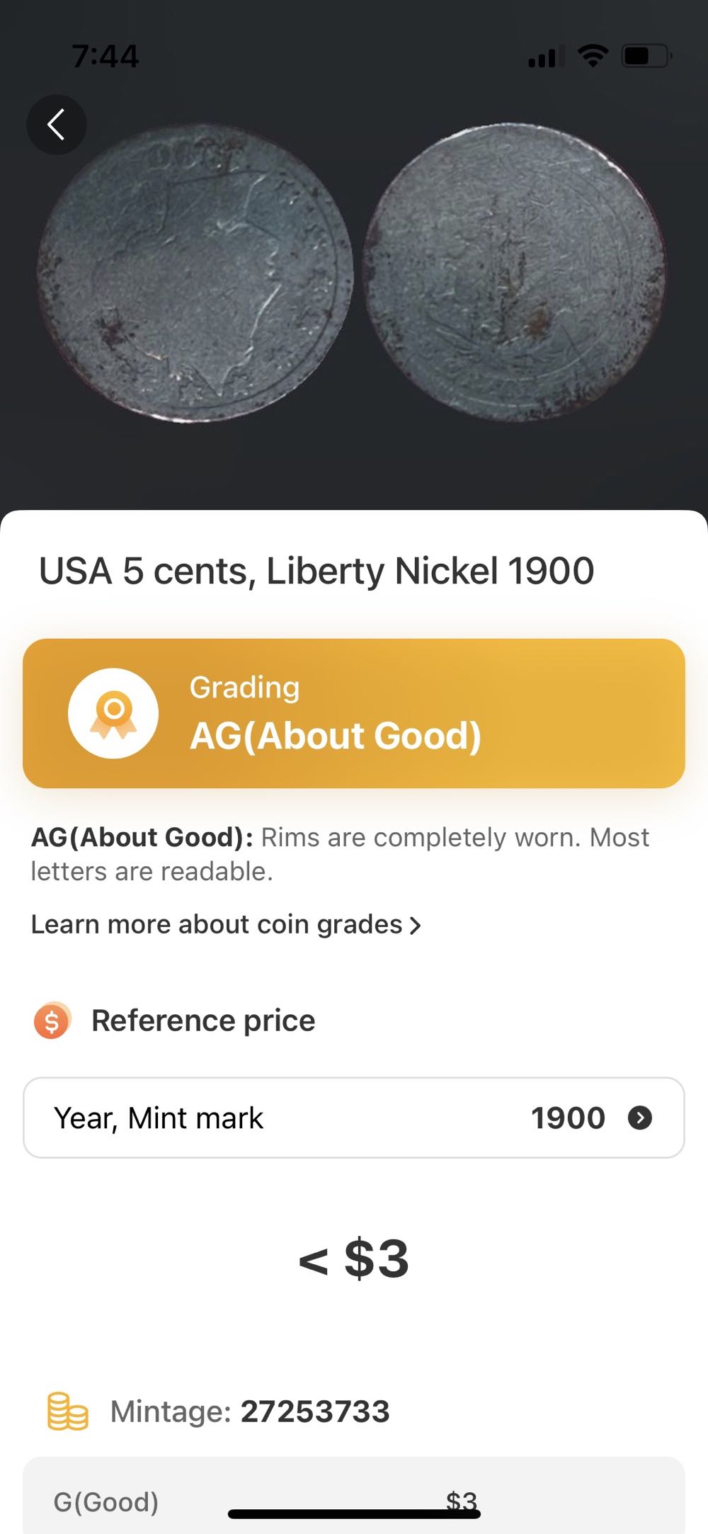
Task: Tap the battery status icon
Action: pos(646,55)
